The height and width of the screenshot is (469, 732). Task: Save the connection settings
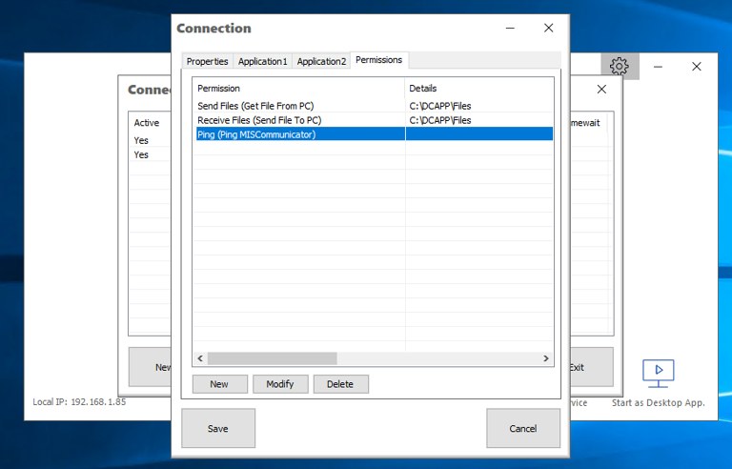coord(218,428)
